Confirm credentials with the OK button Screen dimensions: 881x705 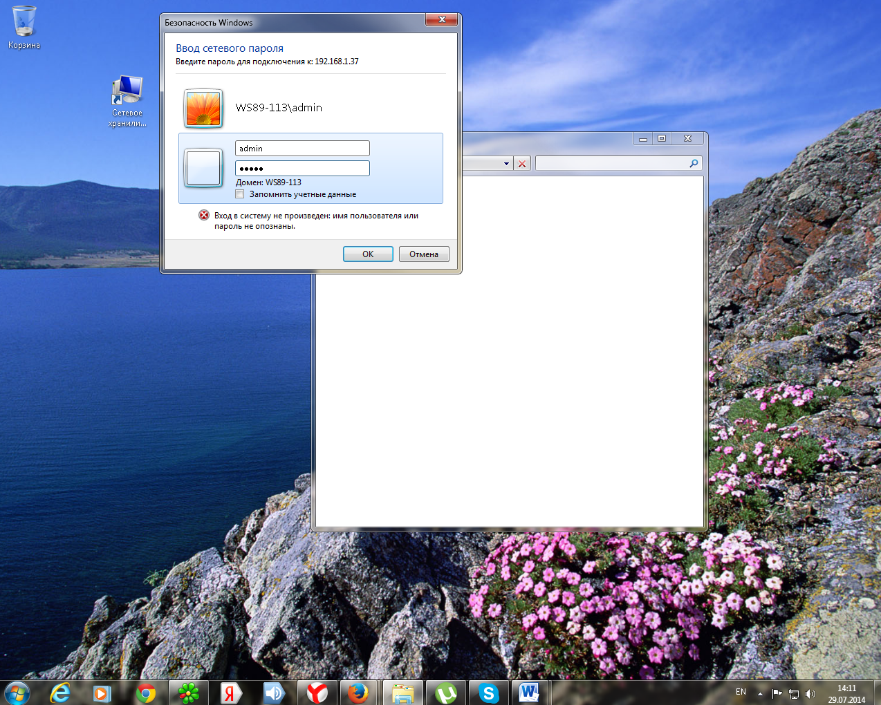(368, 254)
